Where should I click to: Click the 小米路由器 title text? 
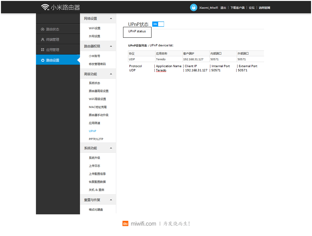pos(65,7)
